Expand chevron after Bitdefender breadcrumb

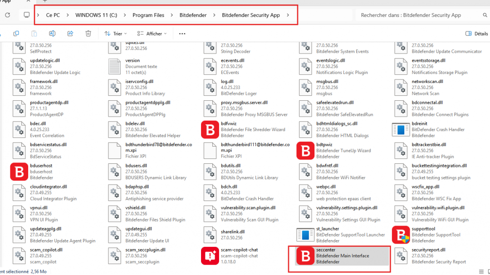(x=214, y=15)
